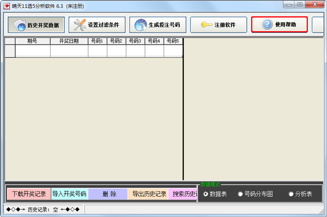Click the wrench icon for 设置过滤条件
The height and width of the screenshot is (217, 327).
80,25
